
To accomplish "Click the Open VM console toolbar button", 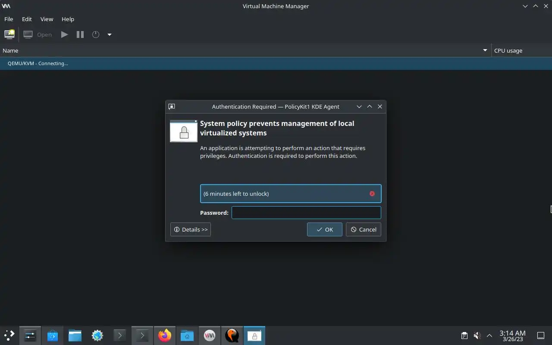I will click(38, 34).
